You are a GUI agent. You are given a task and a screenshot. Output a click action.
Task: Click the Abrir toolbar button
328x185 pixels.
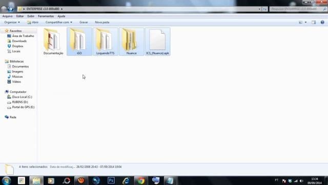pyautogui.click(x=33, y=22)
